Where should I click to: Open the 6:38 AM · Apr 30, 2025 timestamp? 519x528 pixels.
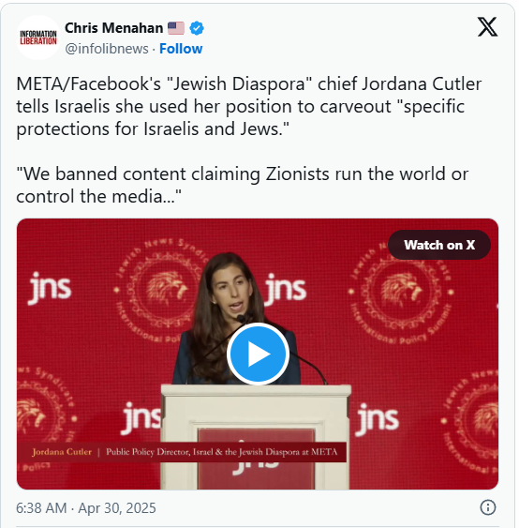tap(86, 507)
